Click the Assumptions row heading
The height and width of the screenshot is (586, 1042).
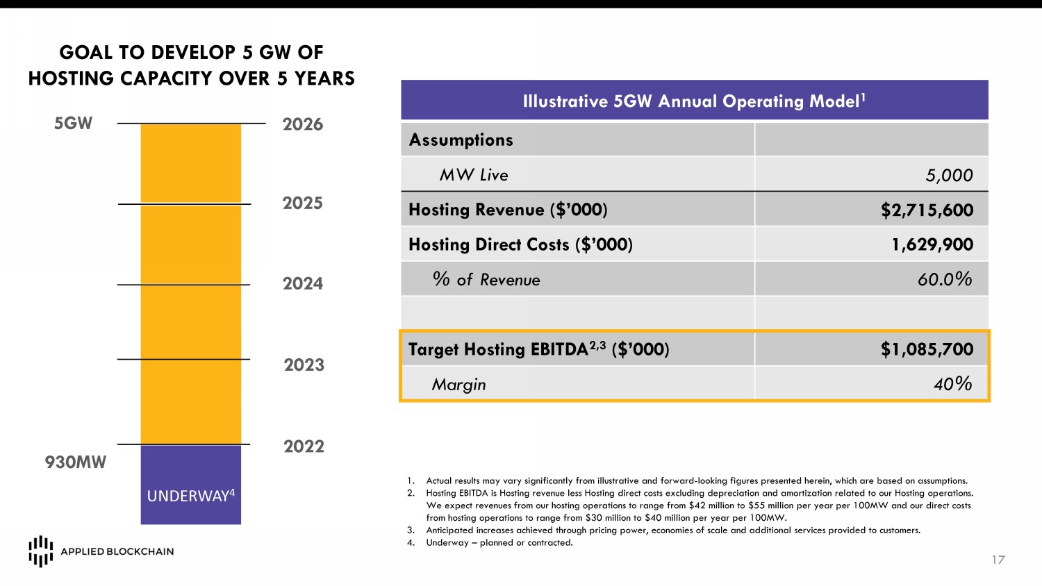461,140
